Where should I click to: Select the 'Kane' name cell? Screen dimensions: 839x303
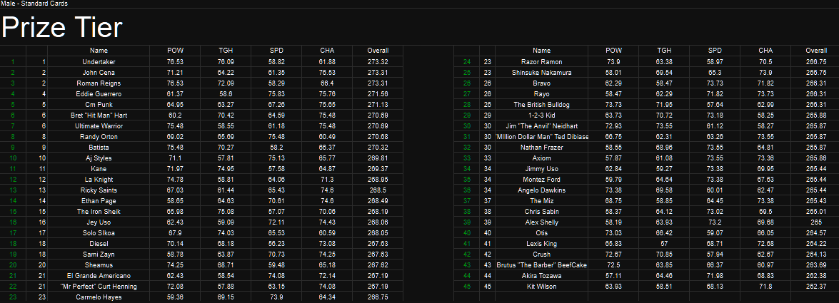pos(99,169)
